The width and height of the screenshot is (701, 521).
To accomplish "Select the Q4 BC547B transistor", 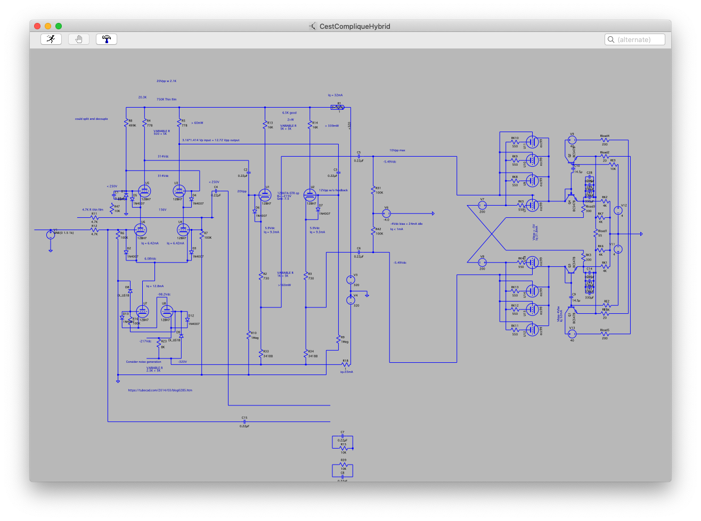I will coord(570,197).
